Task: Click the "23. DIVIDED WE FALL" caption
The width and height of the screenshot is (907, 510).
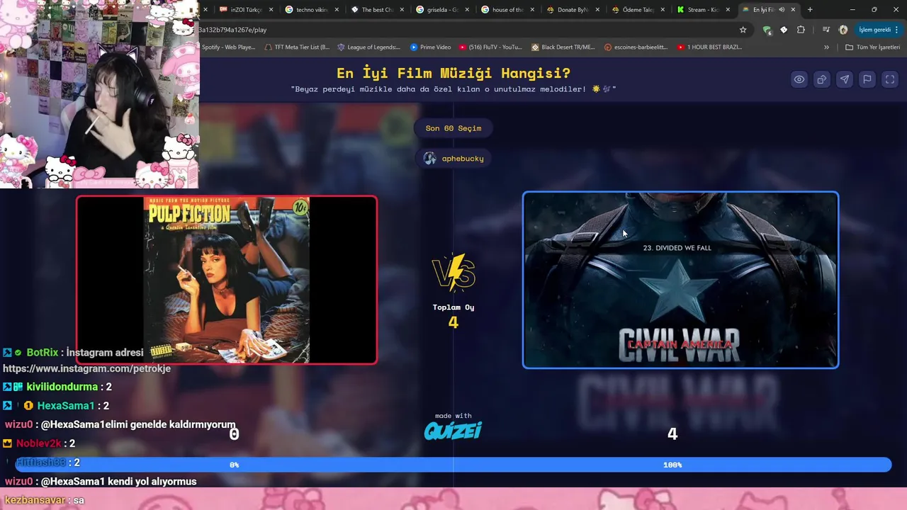Action: [x=677, y=248]
